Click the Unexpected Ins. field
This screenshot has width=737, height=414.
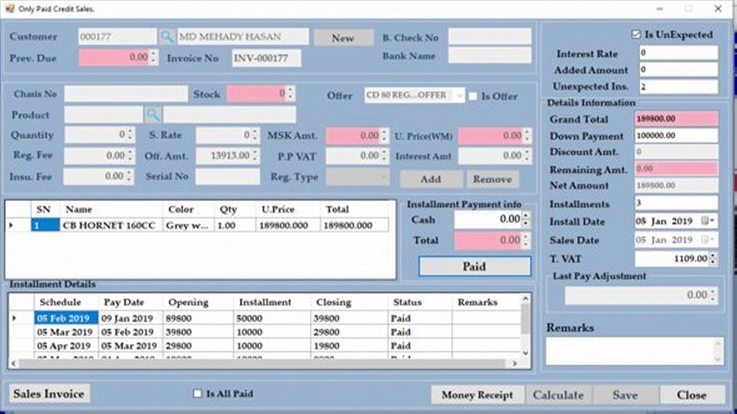click(679, 87)
